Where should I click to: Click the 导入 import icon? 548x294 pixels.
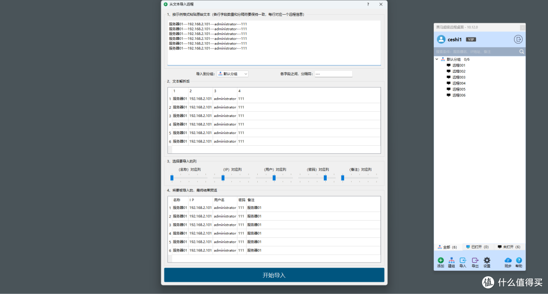pos(463,260)
